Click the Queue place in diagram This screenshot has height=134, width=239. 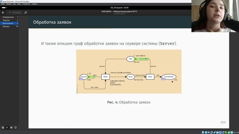click(x=84, y=77)
